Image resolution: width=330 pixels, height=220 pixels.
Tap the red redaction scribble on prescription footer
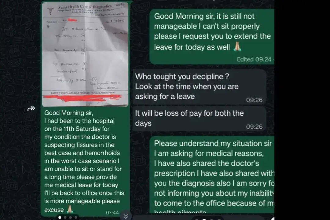click(83, 98)
